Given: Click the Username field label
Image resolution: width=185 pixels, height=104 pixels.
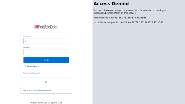Looking at the screenshot, I should (27, 36).
